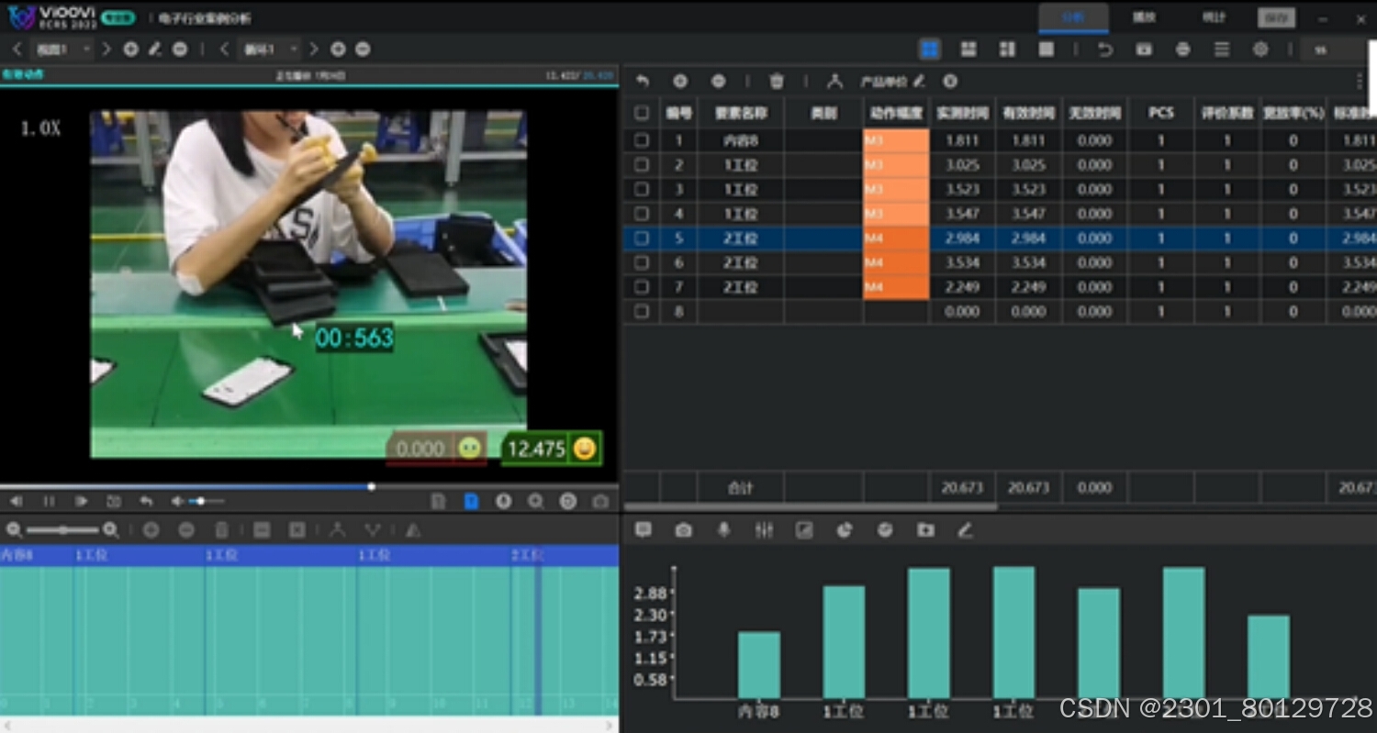The width and height of the screenshot is (1377, 733).
Task: Open the loop selector dropdown
Action: (x=270, y=50)
